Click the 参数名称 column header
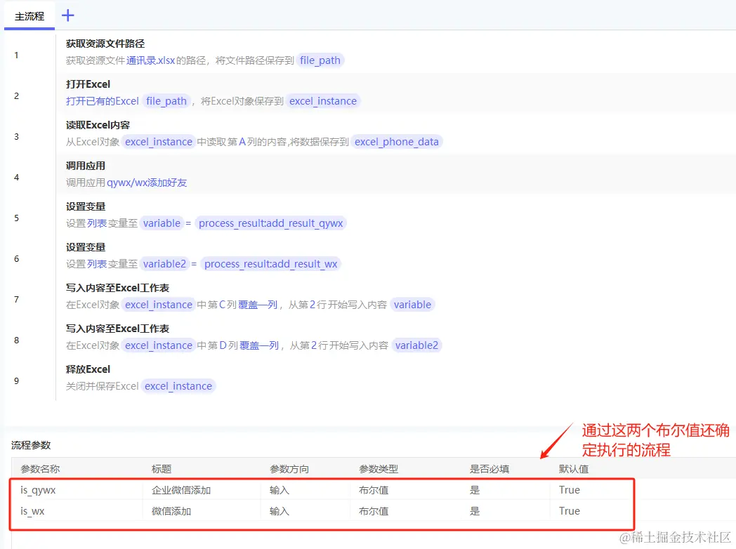Image resolution: width=736 pixels, height=549 pixels. [40, 469]
